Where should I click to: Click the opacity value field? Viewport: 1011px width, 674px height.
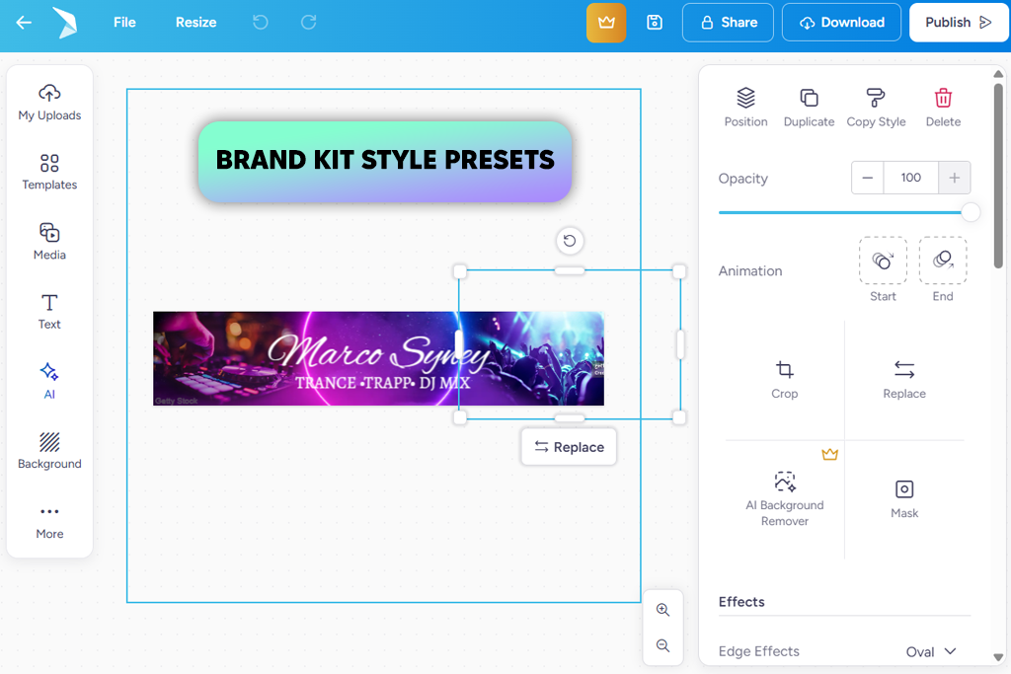(x=911, y=178)
